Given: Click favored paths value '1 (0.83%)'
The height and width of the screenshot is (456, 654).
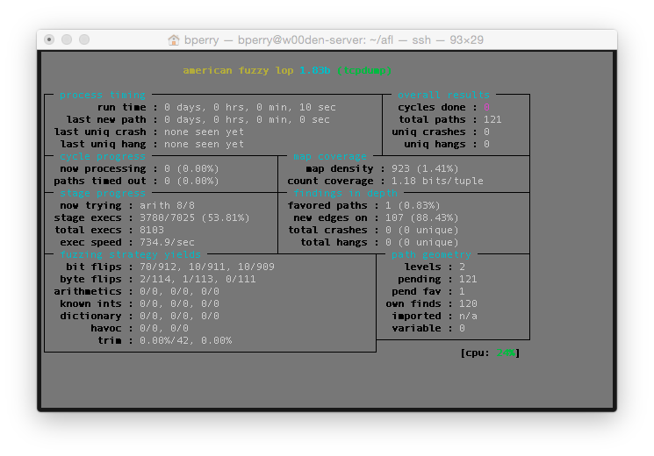Looking at the screenshot, I should [413, 205].
